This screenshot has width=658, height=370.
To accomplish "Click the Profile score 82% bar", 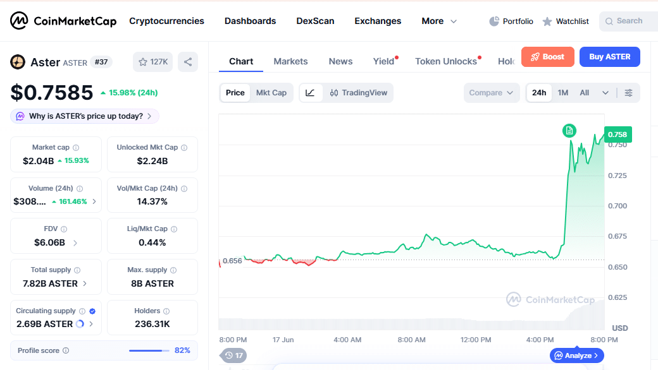I will [149, 351].
